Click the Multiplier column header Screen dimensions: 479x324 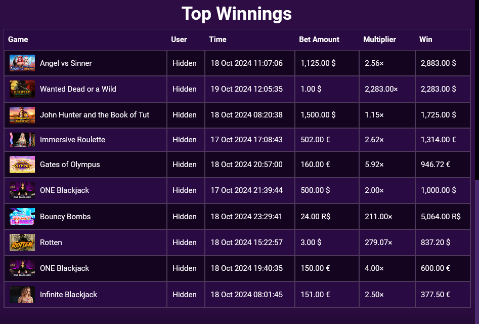379,39
